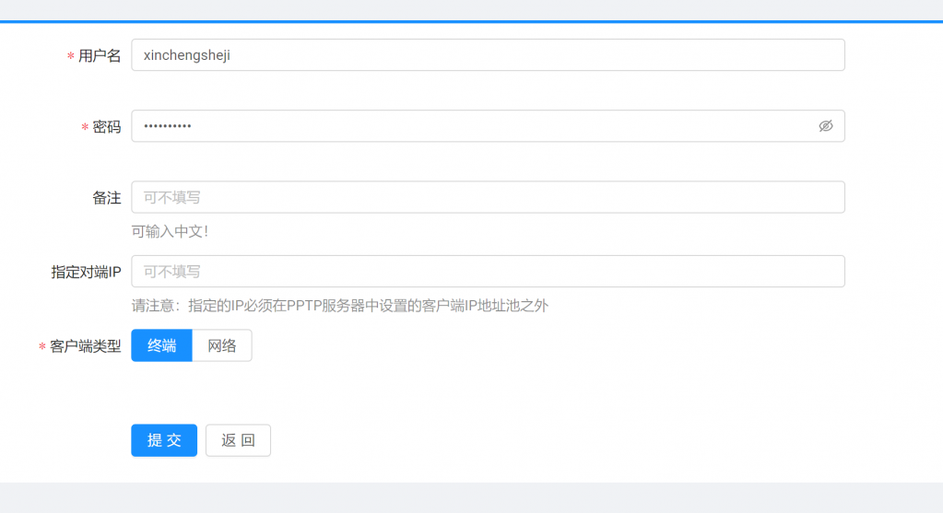Click the red asterisk beside 客户端类型
Viewport: 943px width, 513px height.
tap(42, 347)
